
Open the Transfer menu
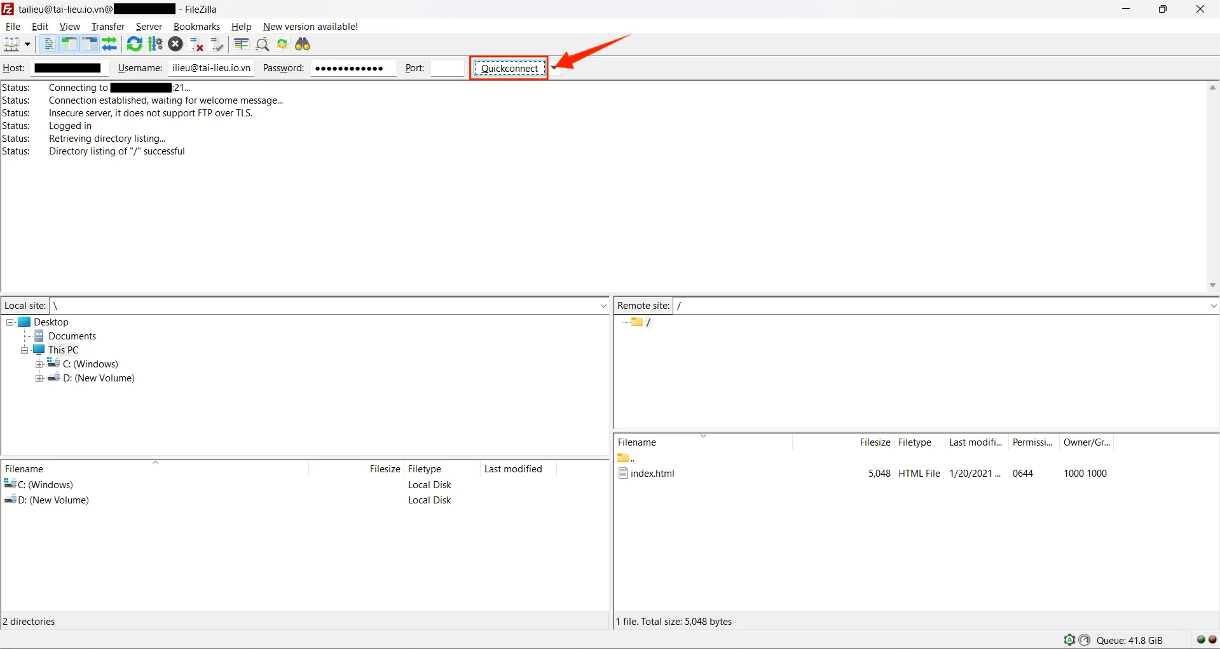click(107, 26)
